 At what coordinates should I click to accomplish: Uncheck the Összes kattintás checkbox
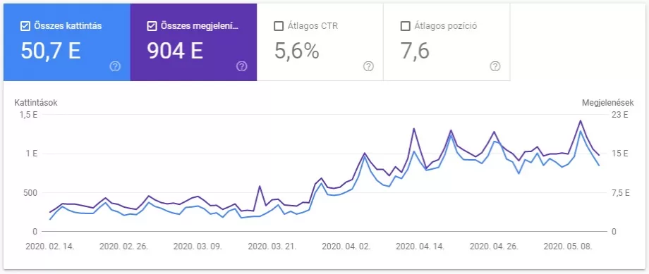coord(25,27)
